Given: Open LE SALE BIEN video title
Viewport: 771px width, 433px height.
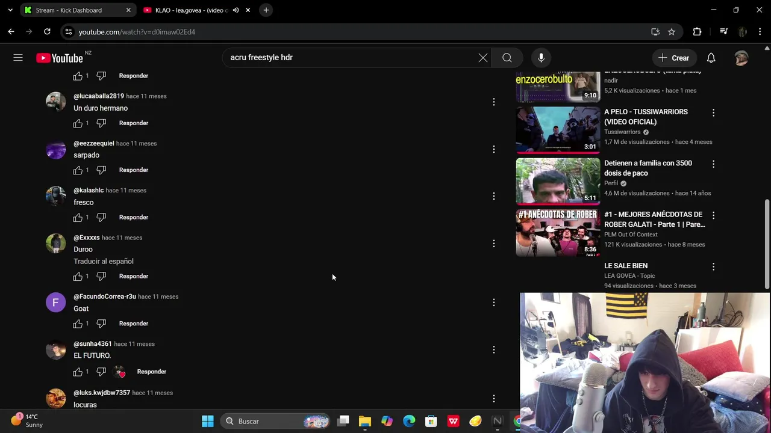Looking at the screenshot, I should tap(626, 266).
